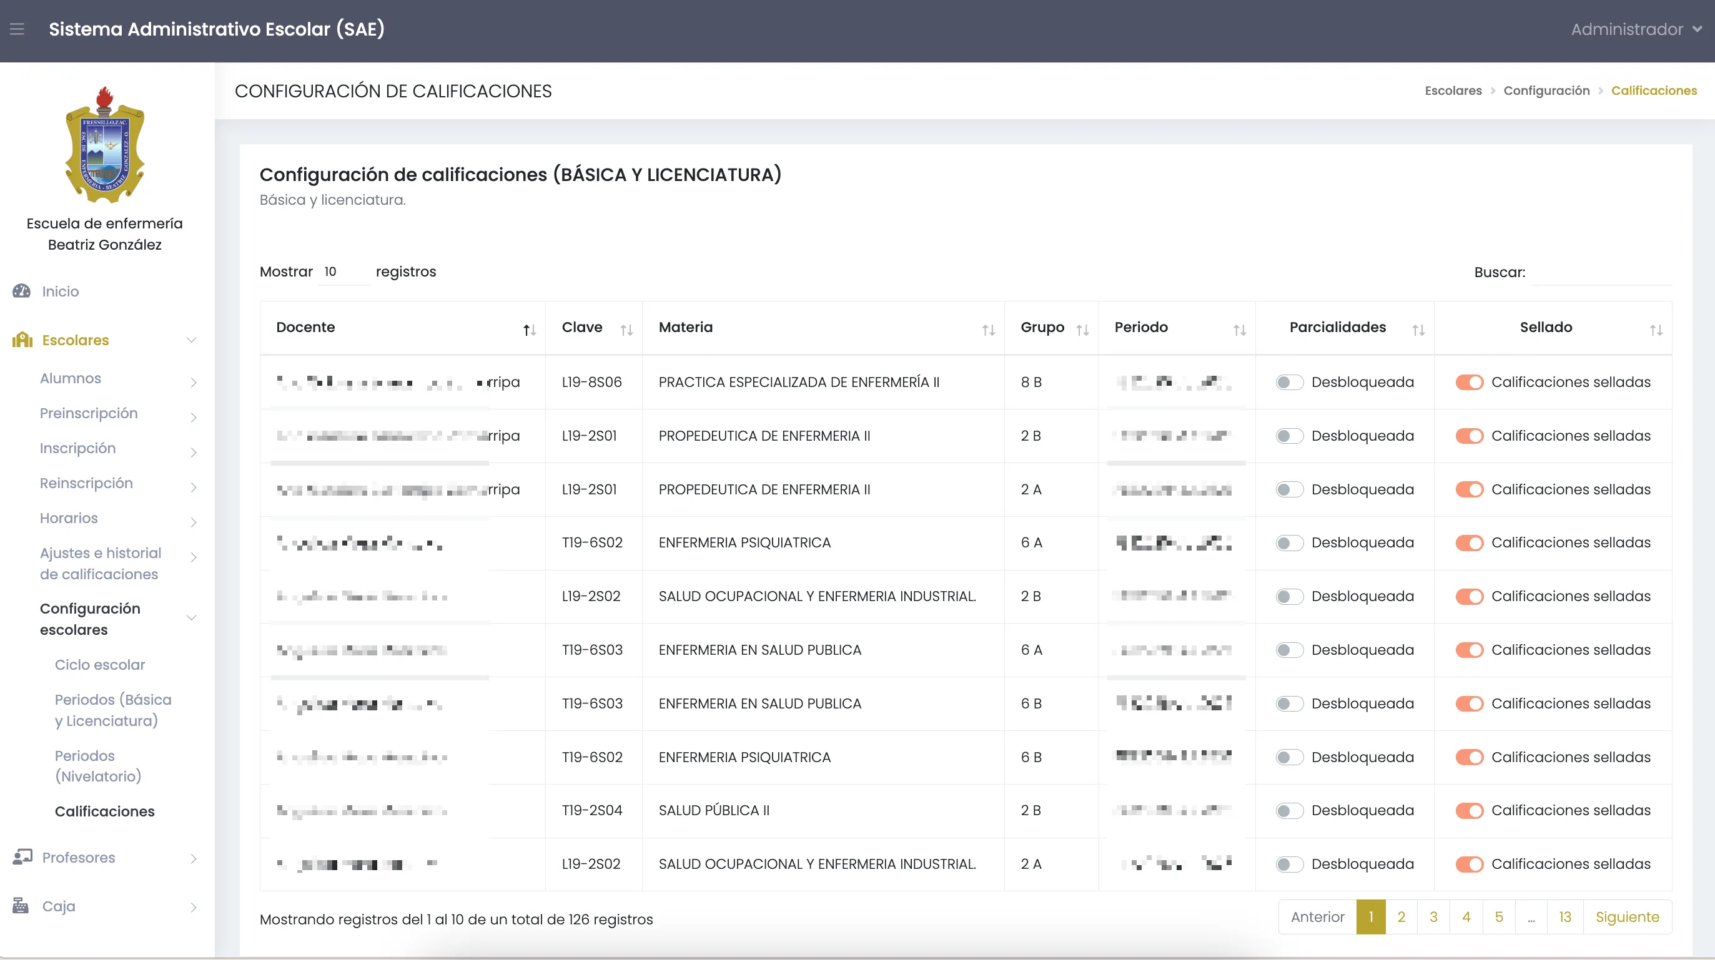Click the Calificaciones breadcrumb
This screenshot has height=960, width=1715.
click(x=1654, y=91)
